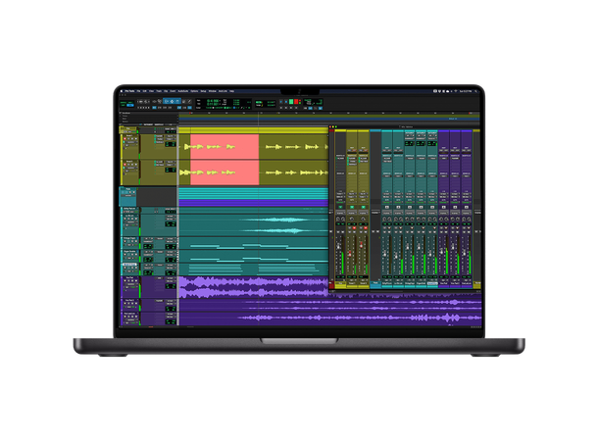Click the white fader on the first mixer strip
The width and height of the screenshot is (598, 441).
click(338, 246)
